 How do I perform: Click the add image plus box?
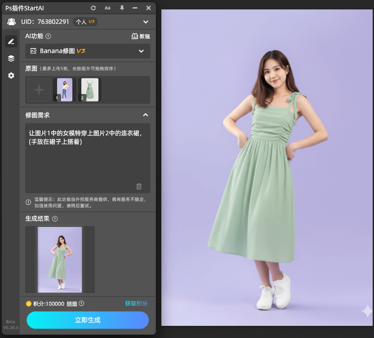39,90
